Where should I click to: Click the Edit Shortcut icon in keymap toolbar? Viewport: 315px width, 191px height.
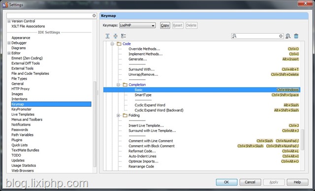124,36
